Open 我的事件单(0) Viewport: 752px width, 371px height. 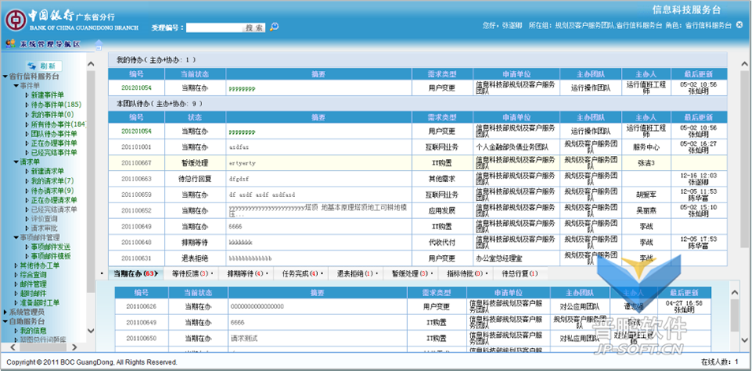(x=52, y=114)
